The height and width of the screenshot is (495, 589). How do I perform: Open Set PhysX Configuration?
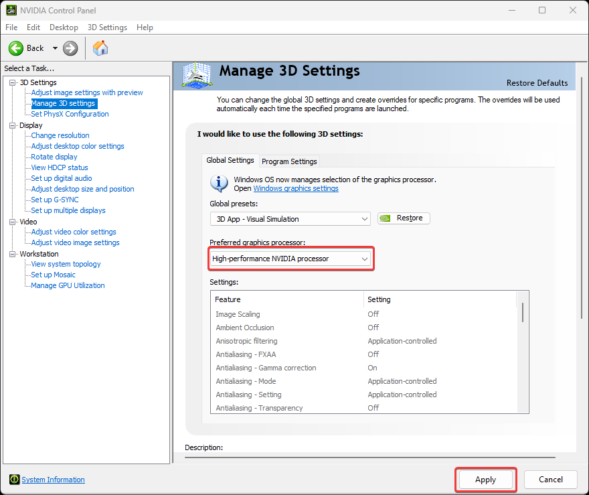pyautogui.click(x=70, y=114)
